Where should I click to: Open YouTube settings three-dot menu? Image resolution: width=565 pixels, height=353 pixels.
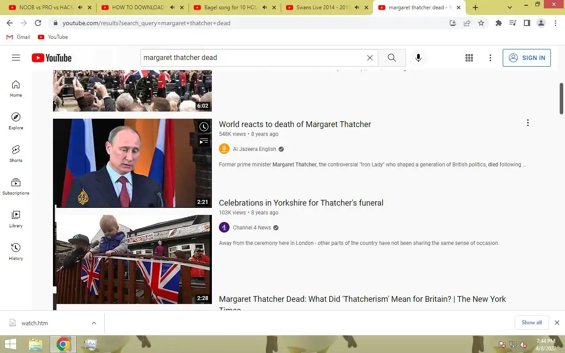[x=490, y=58]
